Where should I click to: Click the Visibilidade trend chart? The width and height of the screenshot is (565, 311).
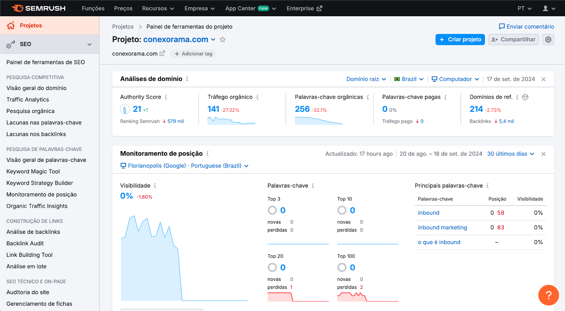pyautogui.click(x=184, y=257)
